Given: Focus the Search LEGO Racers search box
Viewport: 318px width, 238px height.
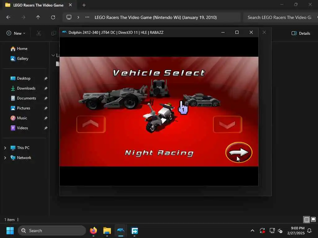Looking at the screenshot, I should pyautogui.click(x=281, y=17).
